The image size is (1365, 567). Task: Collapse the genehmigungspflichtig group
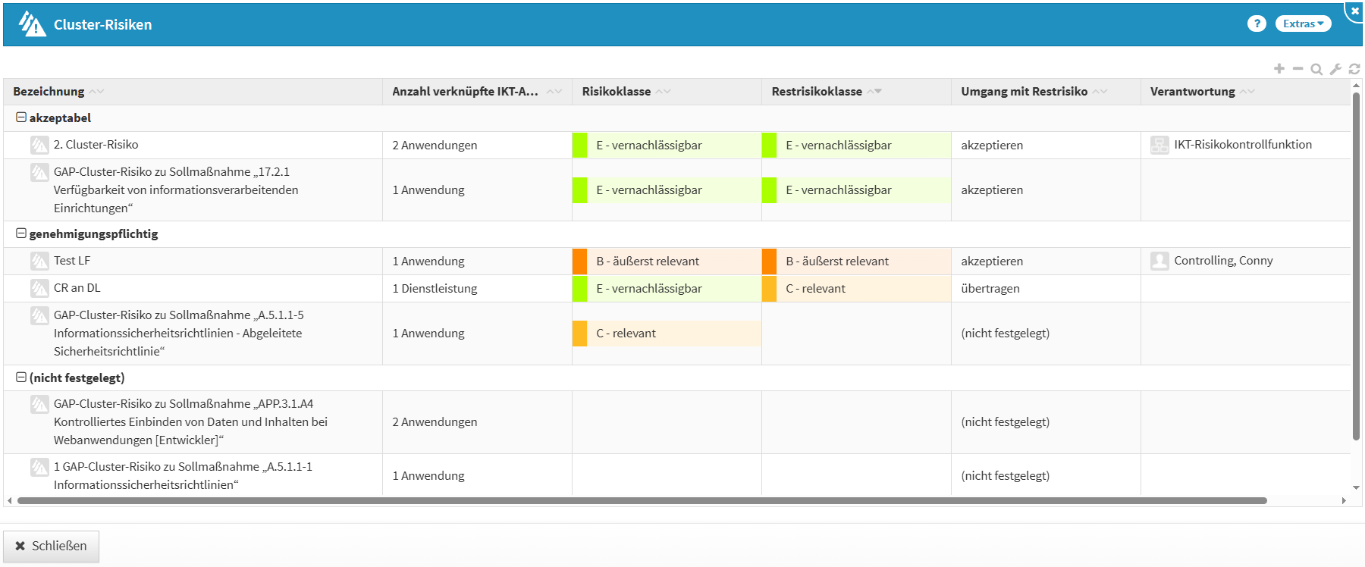(21, 233)
